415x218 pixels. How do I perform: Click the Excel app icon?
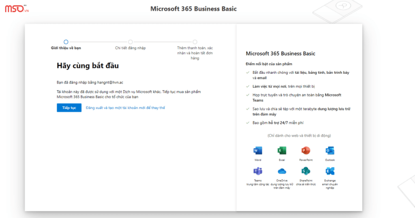(x=282, y=151)
